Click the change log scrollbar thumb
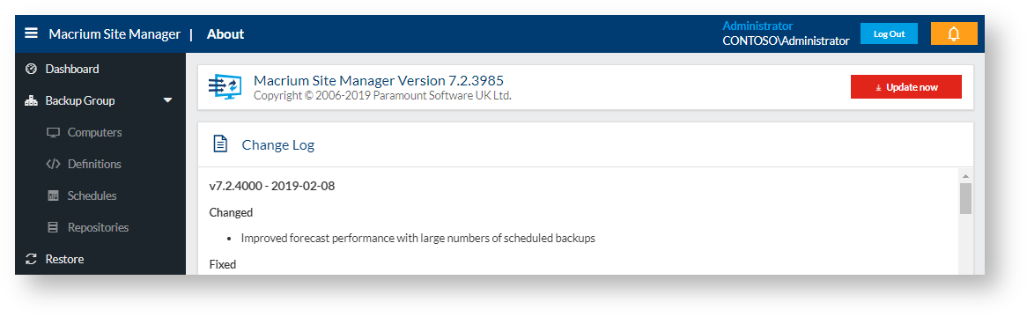Image resolution: width=1027 pixels, height=317 pixels. 965,198
